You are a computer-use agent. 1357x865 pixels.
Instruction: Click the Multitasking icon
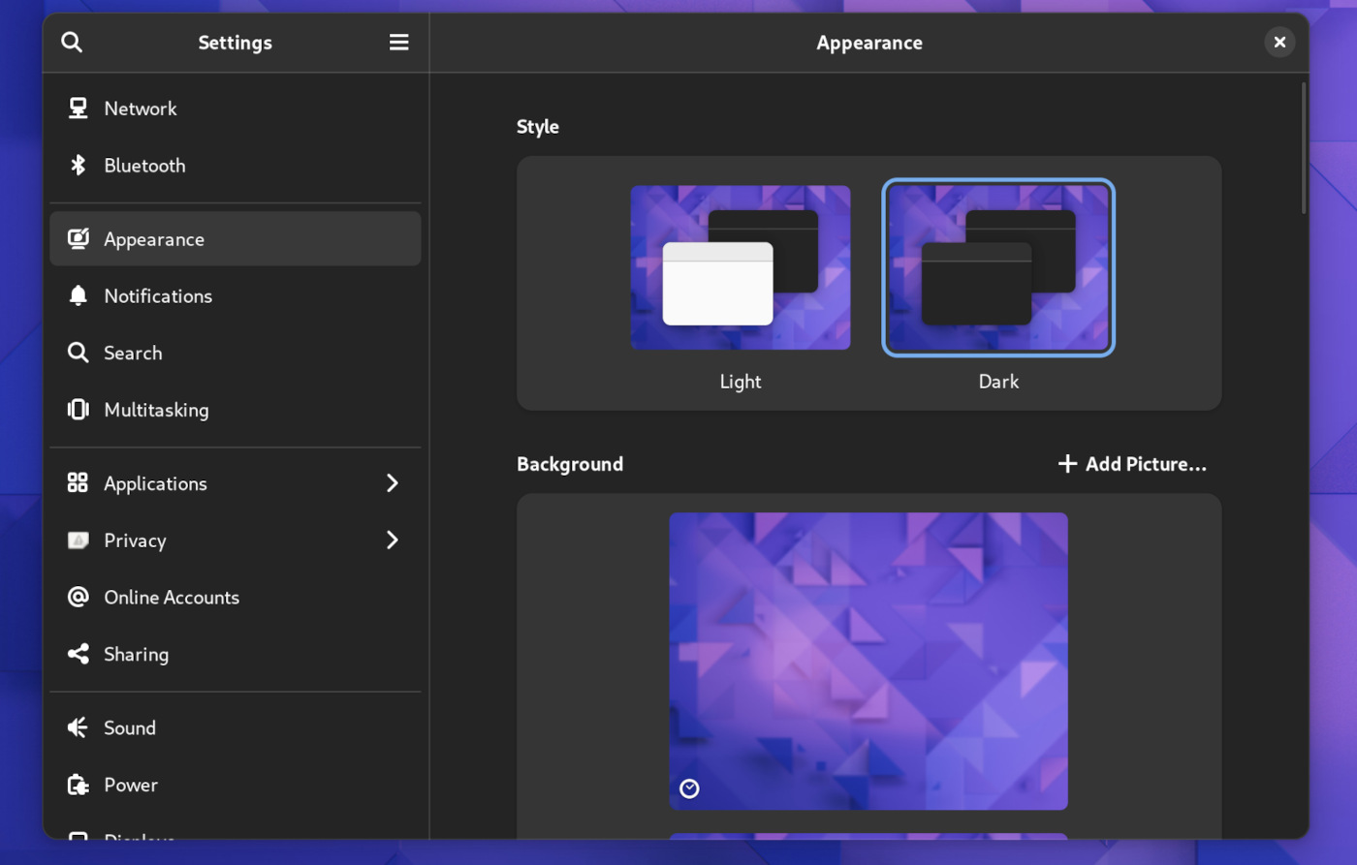[x=78, y=410]
